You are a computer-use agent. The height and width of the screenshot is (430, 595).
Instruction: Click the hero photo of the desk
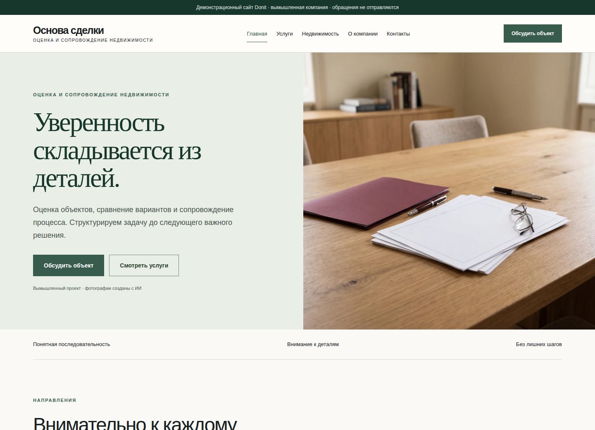click(449, 191)
